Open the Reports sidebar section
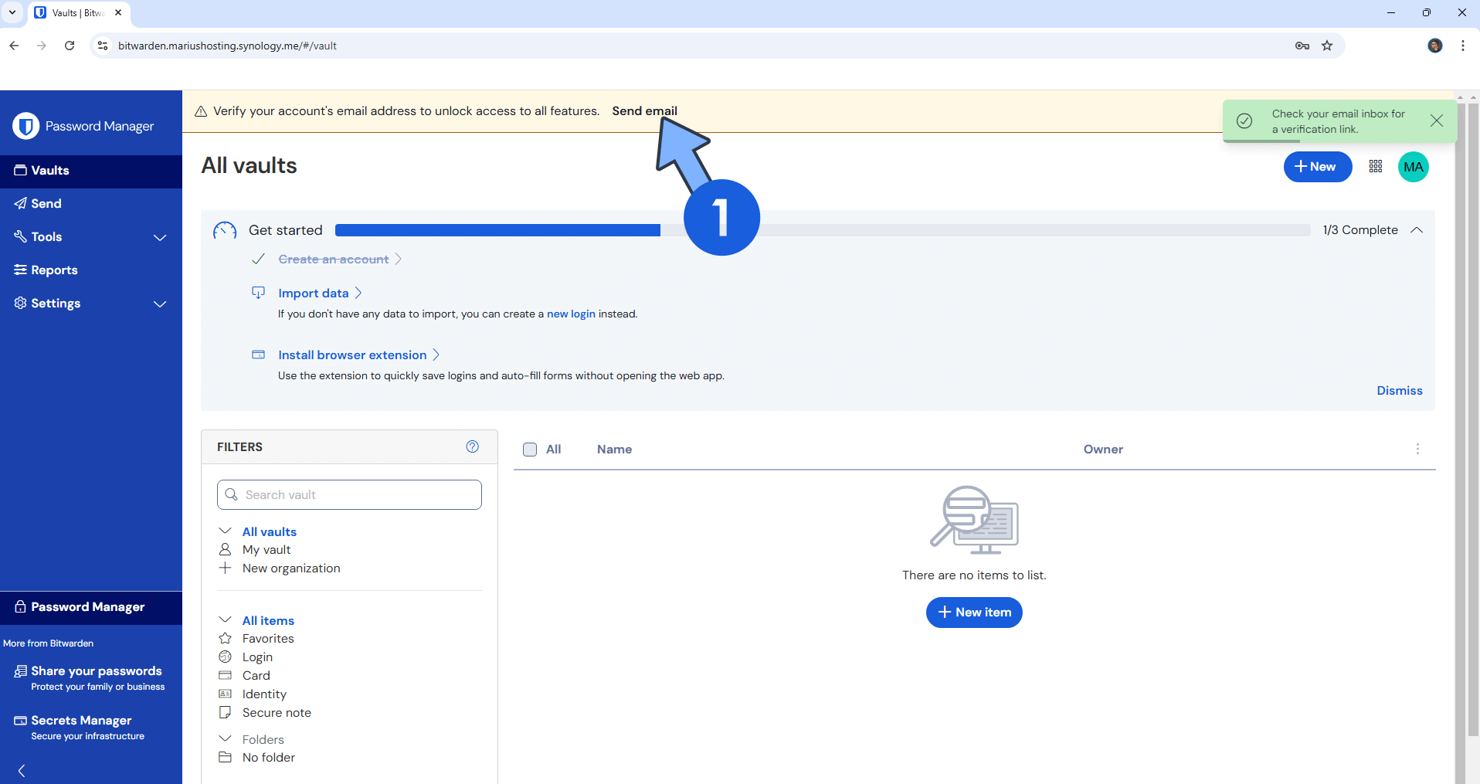Viewport: 1480px width, 784px height. click(x=91, y=270)
